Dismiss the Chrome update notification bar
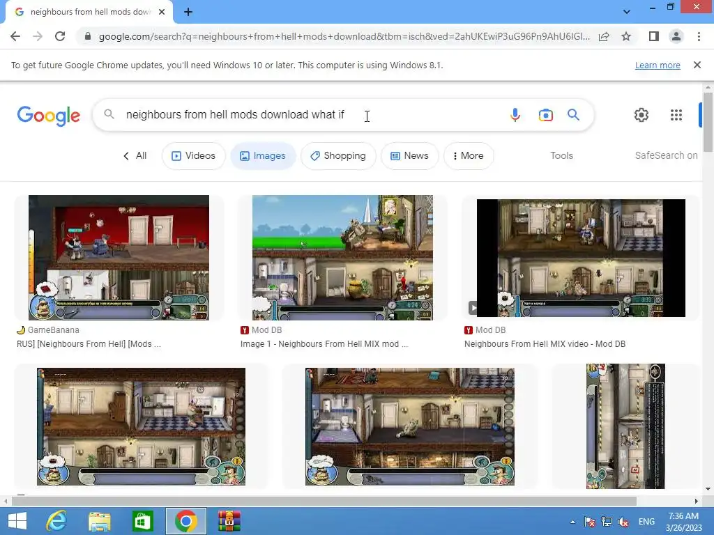 697,65
